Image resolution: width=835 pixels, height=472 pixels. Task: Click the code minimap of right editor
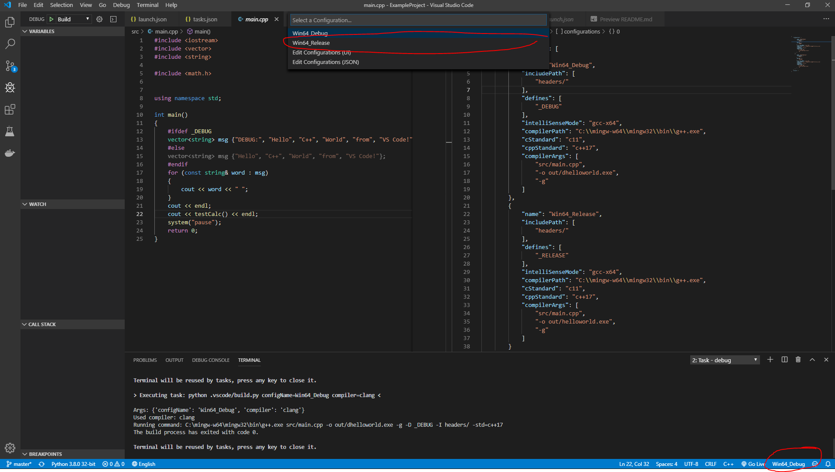pos(810,54)
